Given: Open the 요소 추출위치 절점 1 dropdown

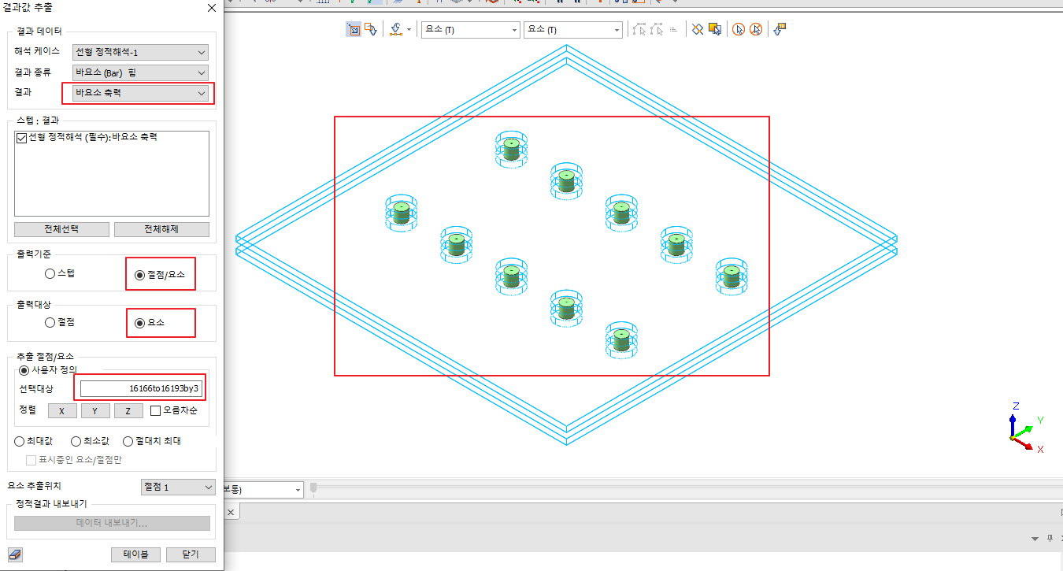Looking at the screenshot, I should point(177,488).
